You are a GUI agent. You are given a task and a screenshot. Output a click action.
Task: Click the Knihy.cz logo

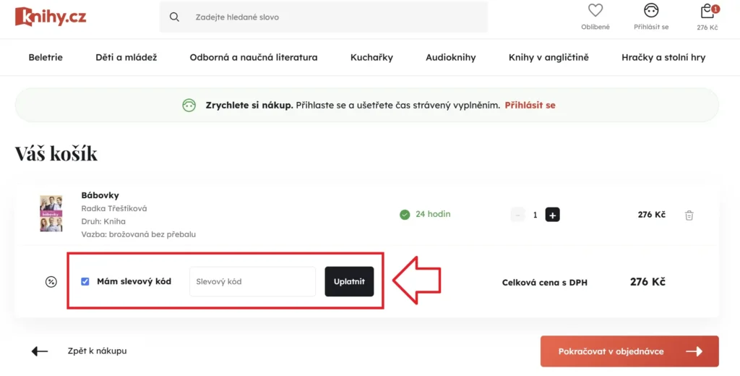coord(51,17)
